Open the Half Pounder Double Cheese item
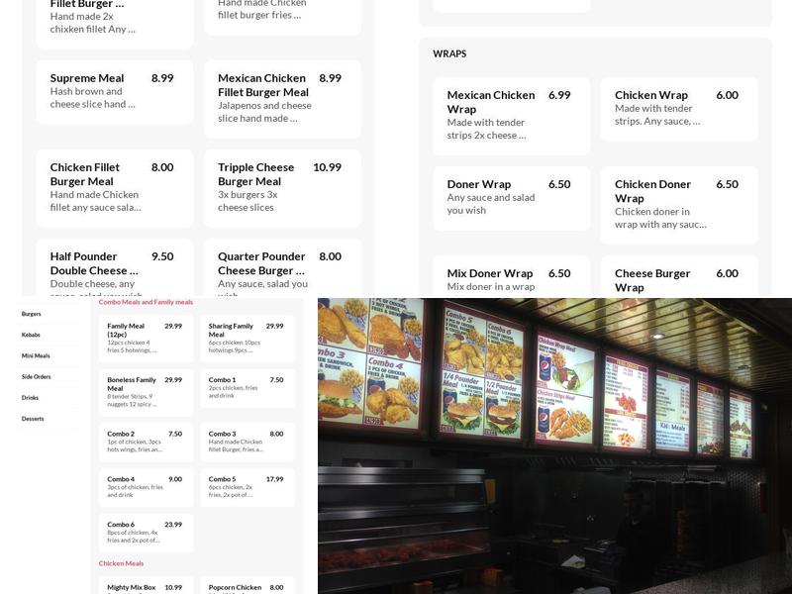Viewport: 792px width, 594px height. 114,272
